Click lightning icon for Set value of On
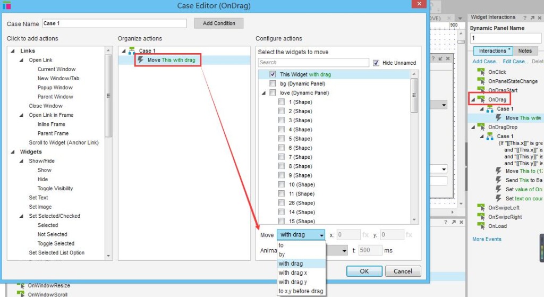 click(x=498, y=189)
